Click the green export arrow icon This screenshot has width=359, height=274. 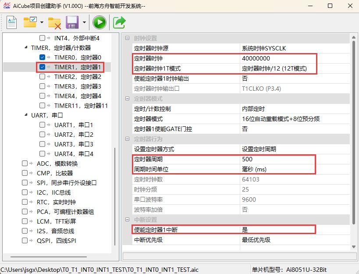119,22
